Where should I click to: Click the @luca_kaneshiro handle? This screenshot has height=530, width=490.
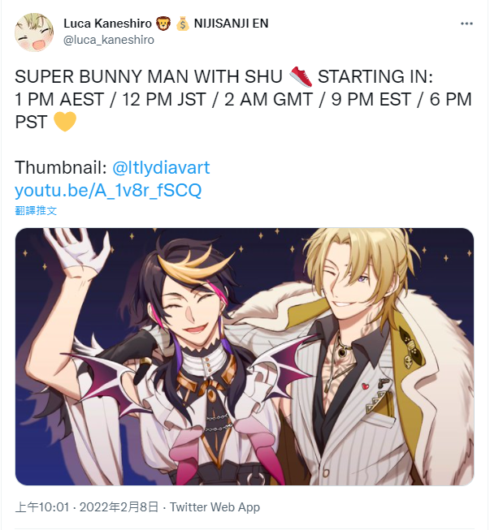click(x=109, y=40)
